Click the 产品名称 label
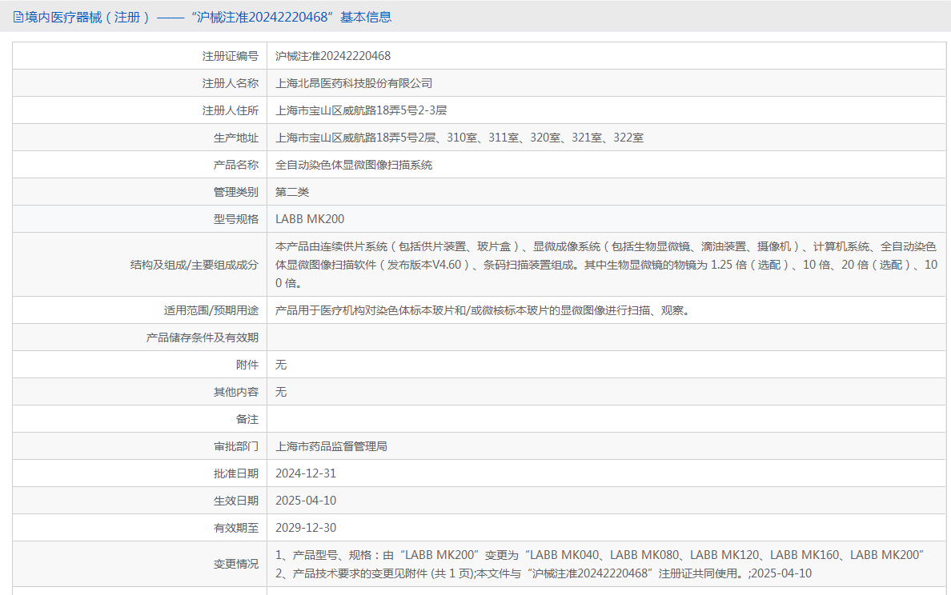The image size is (951, 595). coord(236,165)
